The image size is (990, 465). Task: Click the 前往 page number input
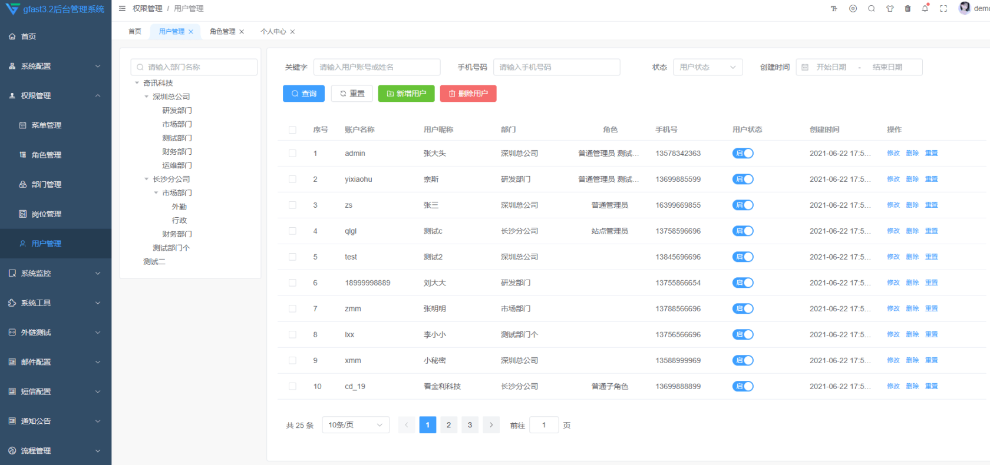point(544,425)
